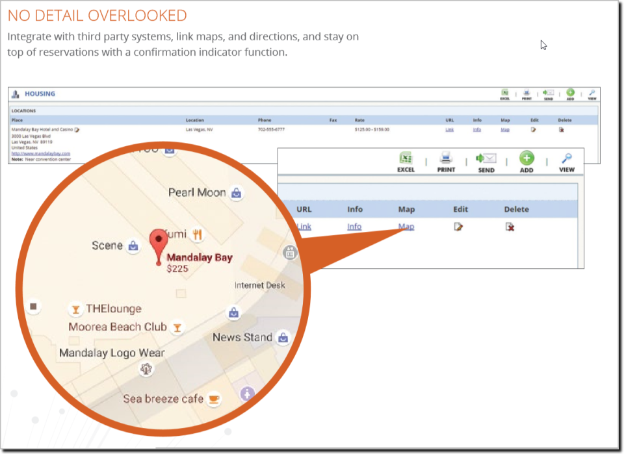Screen dimensions: 624x454
Task: Click the Sea breeze cafe coffee marker
Action: coord(214,399)
